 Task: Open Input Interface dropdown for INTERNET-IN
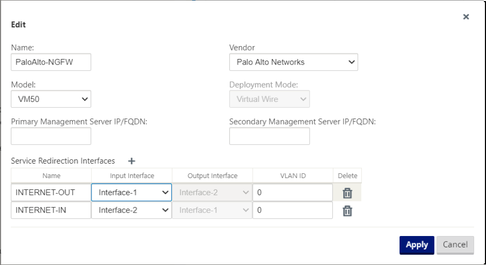click(x=131, y=210)
